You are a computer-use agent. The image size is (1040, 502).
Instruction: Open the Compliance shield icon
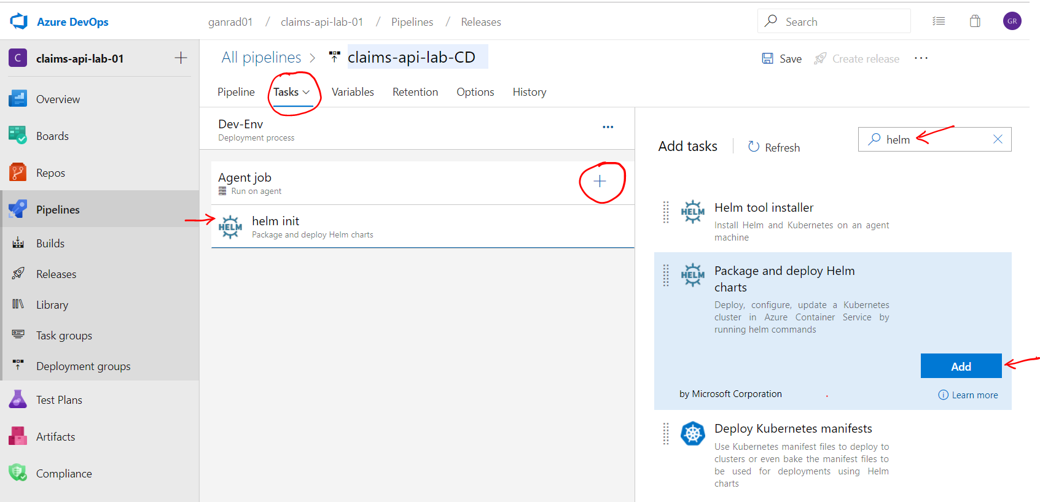click(18, 473)
